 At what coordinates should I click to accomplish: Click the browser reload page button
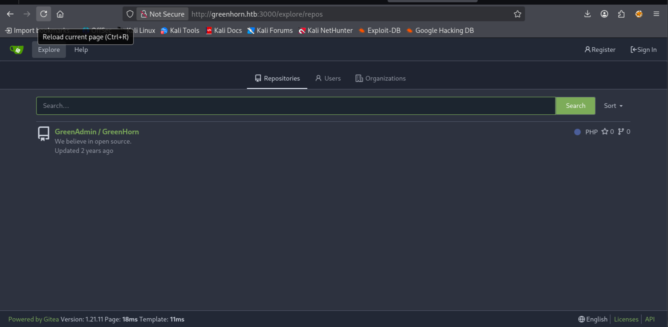43,14
